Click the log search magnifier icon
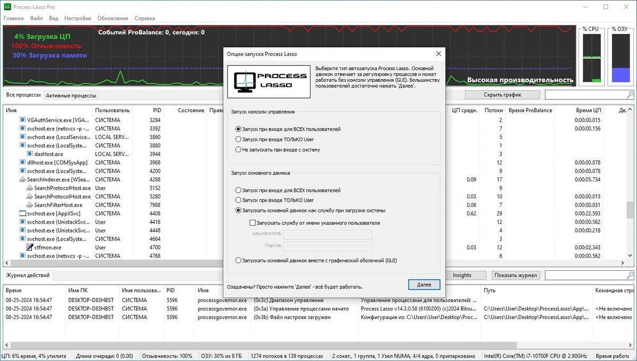Image resolution: width=637 pixels, height=361 pixels. click(630, 276)
